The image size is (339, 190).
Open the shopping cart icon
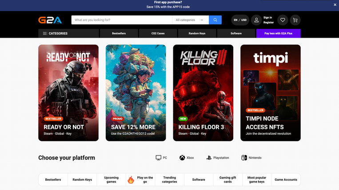pyautogui.click(x=295, y=20)
